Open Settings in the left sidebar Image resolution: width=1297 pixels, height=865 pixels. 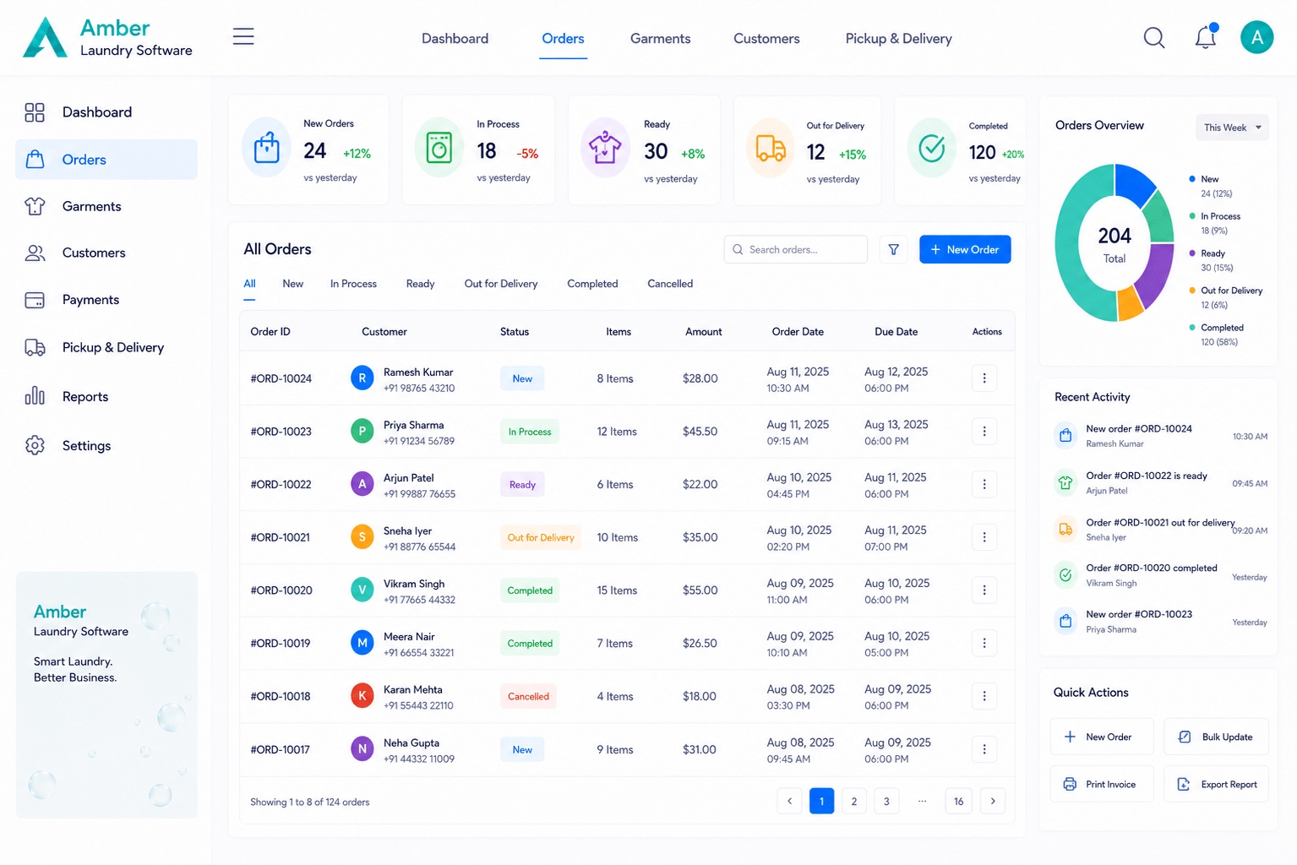pos(106,445)
